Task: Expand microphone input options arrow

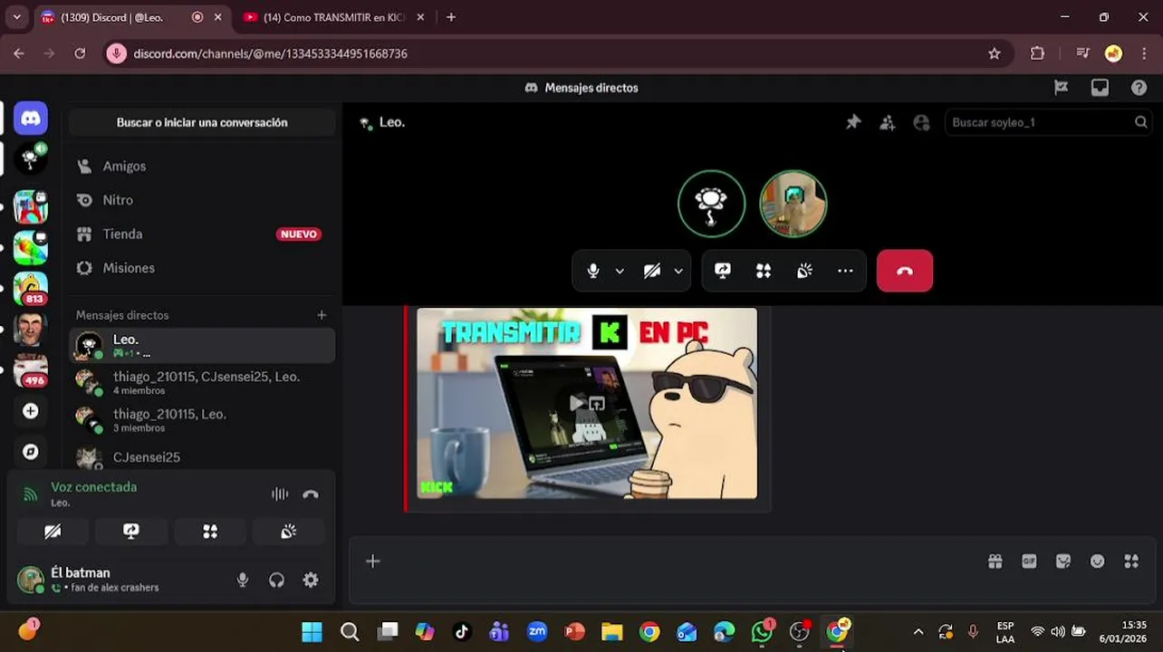Action: tap(620, 271)
